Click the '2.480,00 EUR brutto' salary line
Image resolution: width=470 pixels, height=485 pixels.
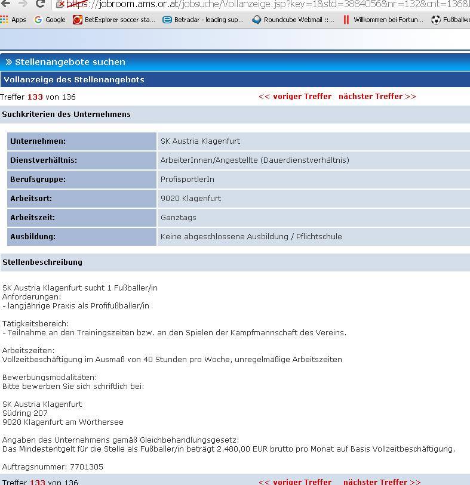coord(229,449)
